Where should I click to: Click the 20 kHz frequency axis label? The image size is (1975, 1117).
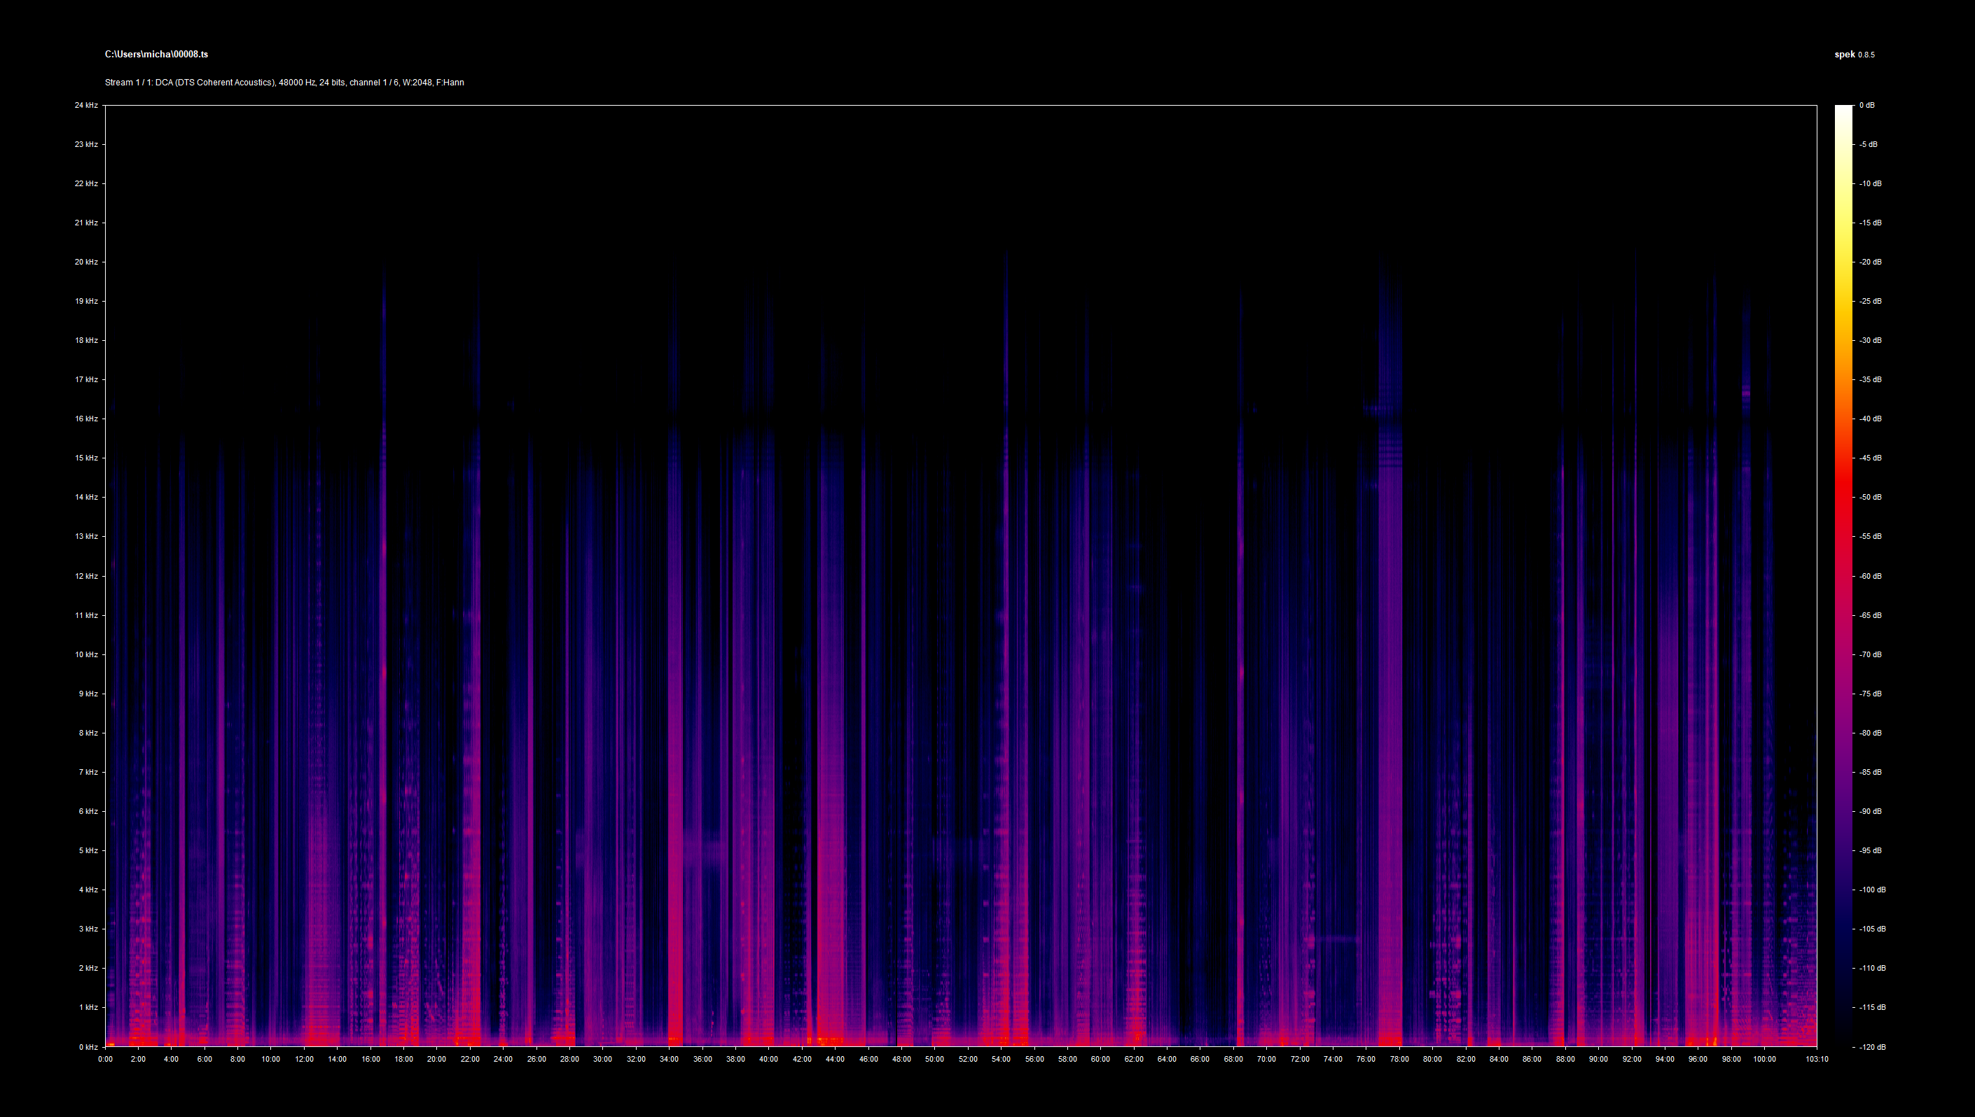pyautogui.click(x=86, y=262)
